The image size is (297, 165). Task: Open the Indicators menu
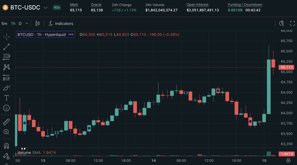(x=61, y=24)
